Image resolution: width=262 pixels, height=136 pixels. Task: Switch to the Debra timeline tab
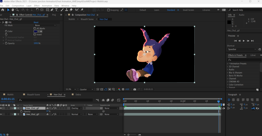78,95
